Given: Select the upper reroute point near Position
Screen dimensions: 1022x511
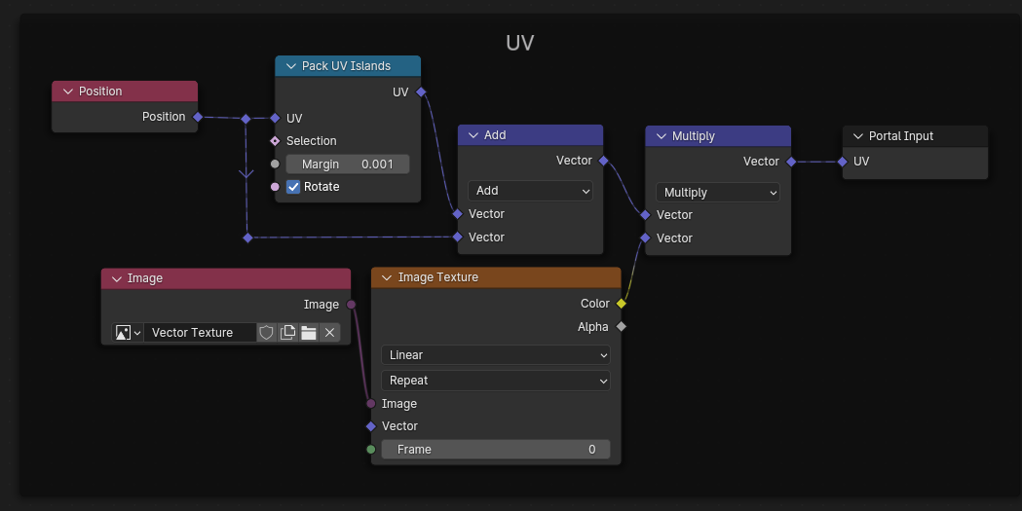Looking at the screenshot, I should 246,119.
